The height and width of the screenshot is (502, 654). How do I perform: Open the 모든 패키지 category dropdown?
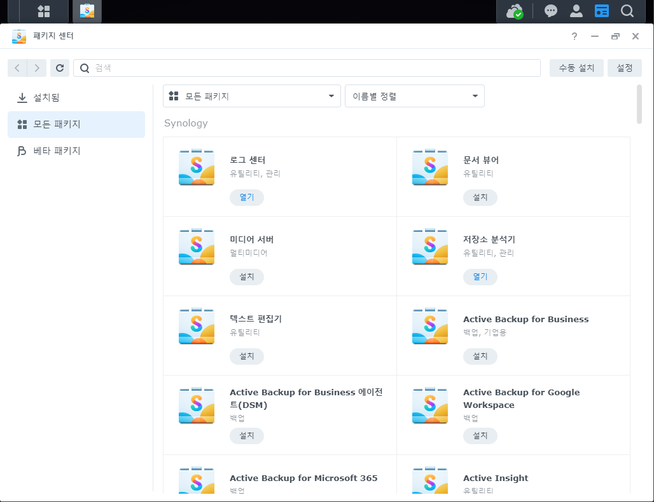252,96
